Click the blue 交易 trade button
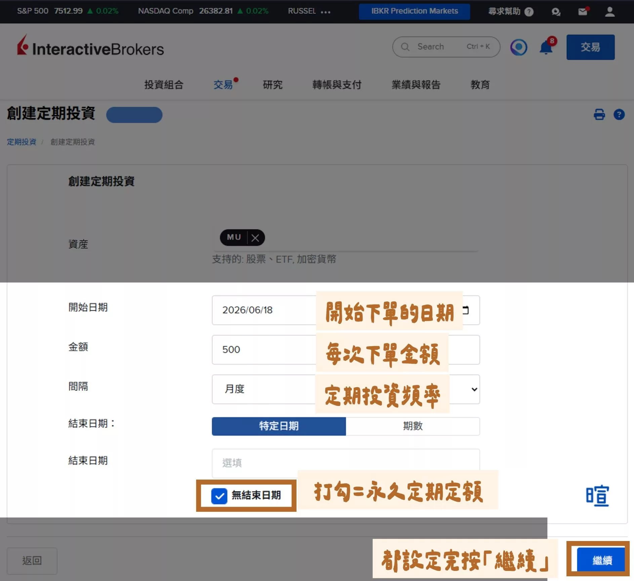634x581 pixels. point(590,47)
